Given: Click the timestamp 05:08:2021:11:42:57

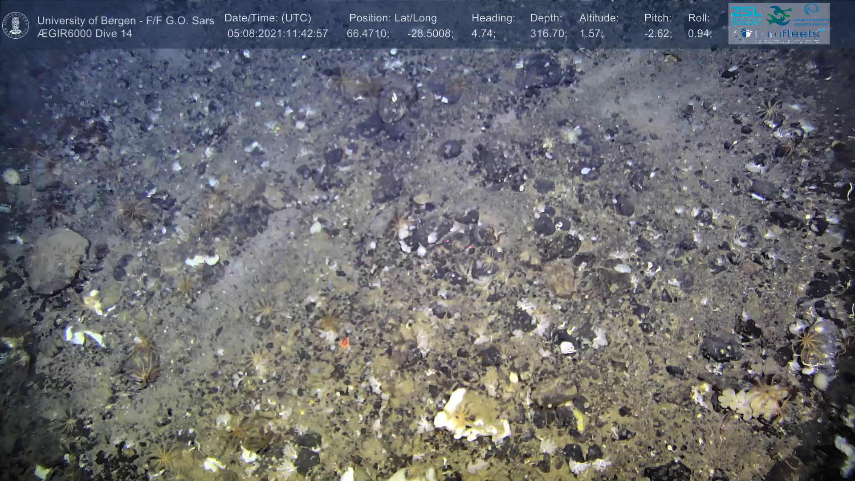Looking at the screenshot, I should [277, 34].
